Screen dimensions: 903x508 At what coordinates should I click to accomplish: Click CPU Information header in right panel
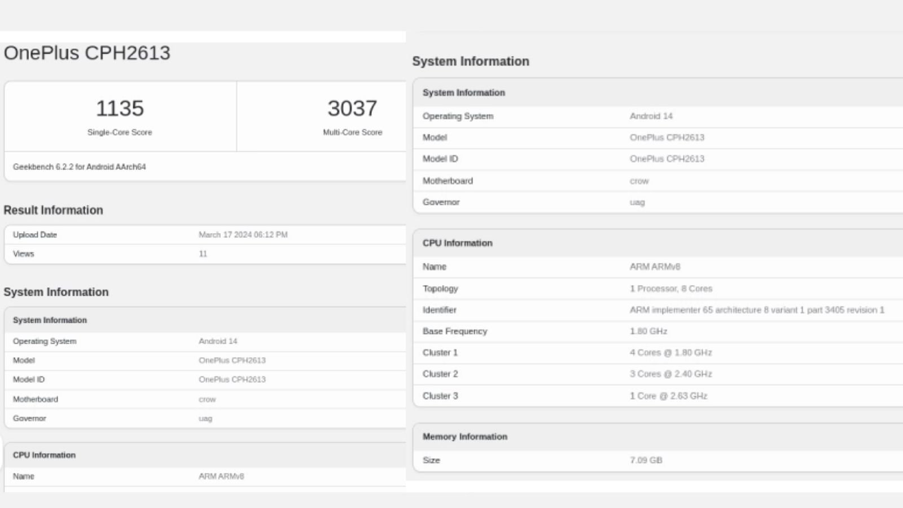pyautogui.click(x=458, y=243)
